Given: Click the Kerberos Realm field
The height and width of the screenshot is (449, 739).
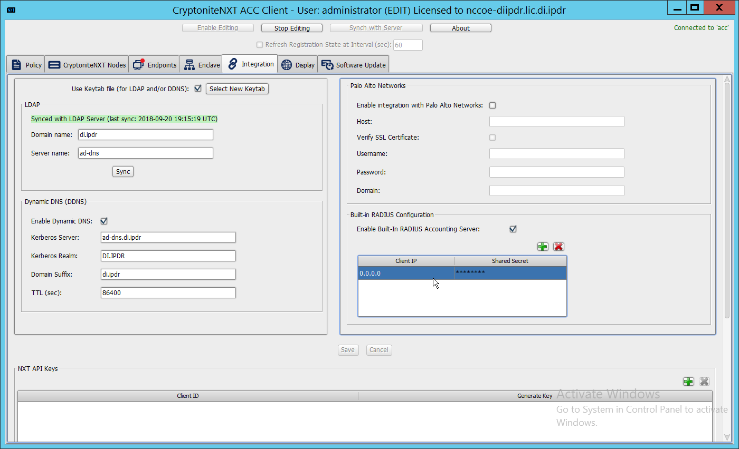Looking at the screenshot, I should tap(168, 256).
